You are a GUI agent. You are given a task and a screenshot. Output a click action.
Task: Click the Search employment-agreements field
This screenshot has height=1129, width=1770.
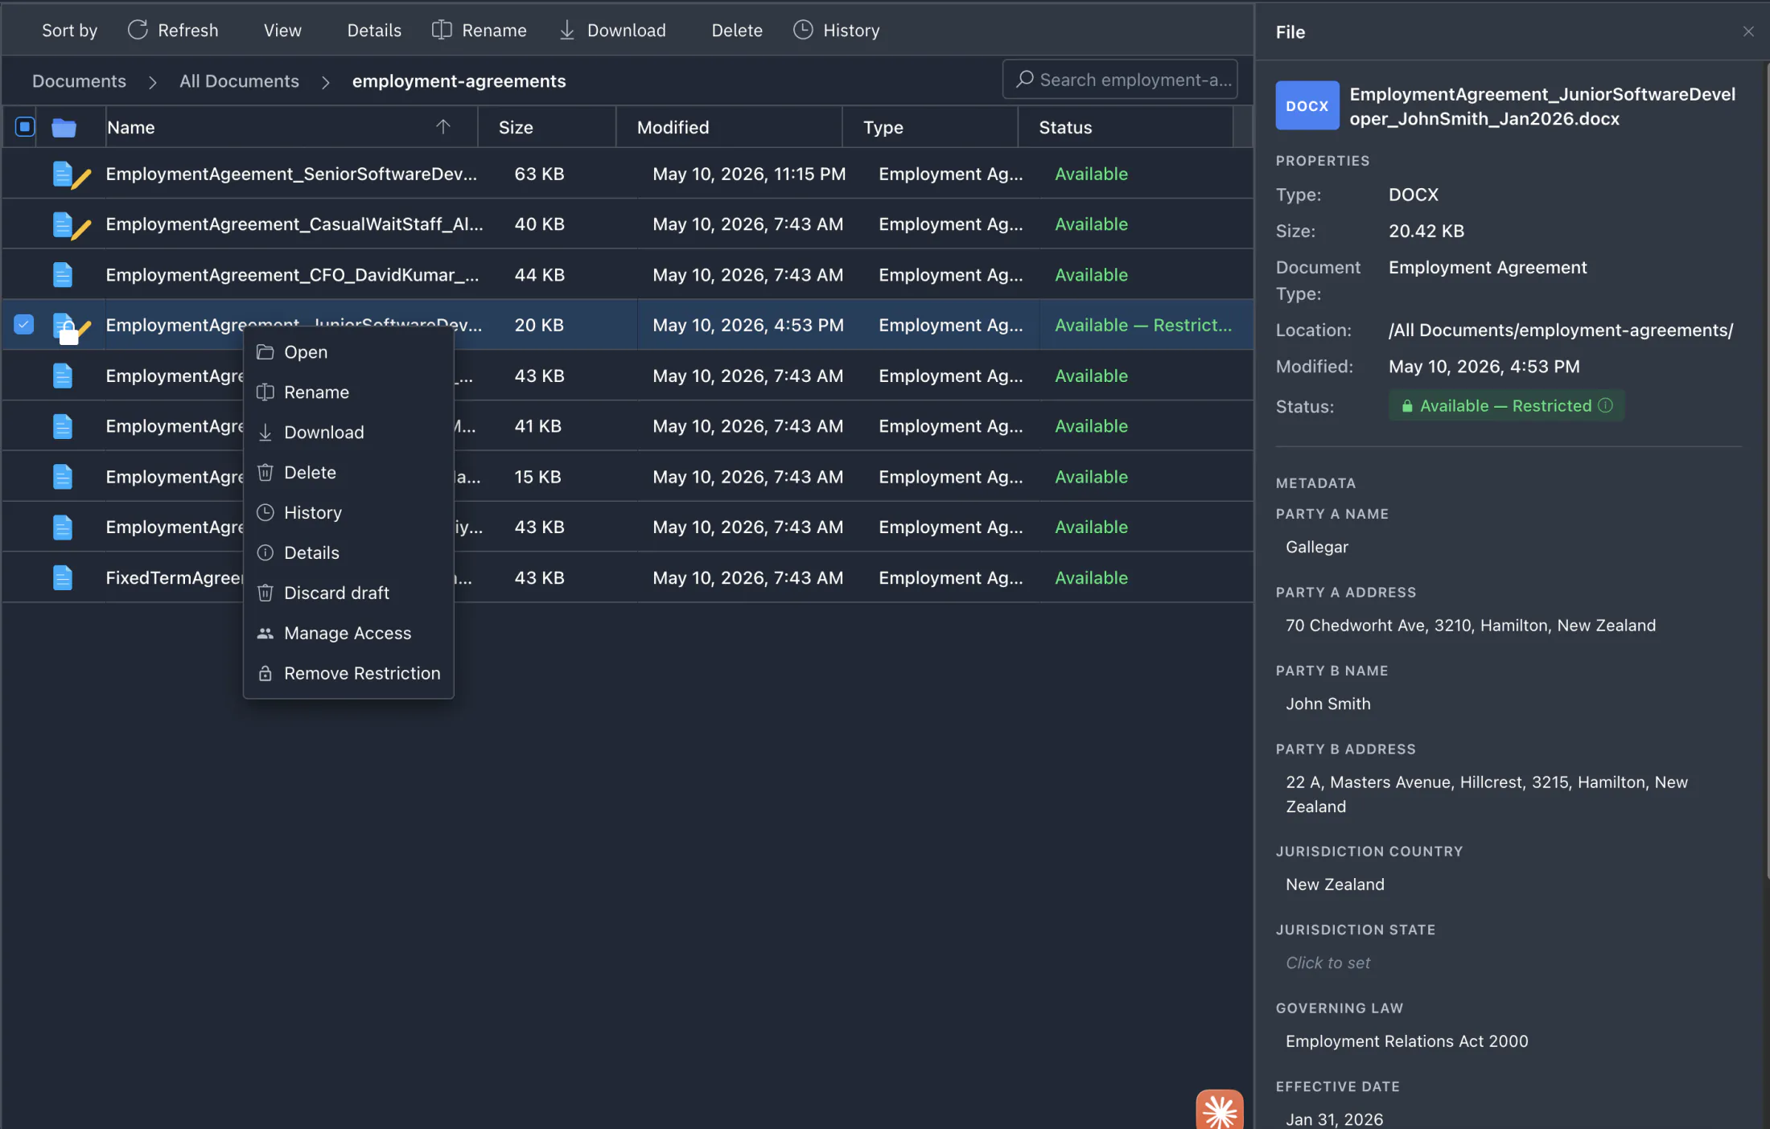coord(1120,79)
